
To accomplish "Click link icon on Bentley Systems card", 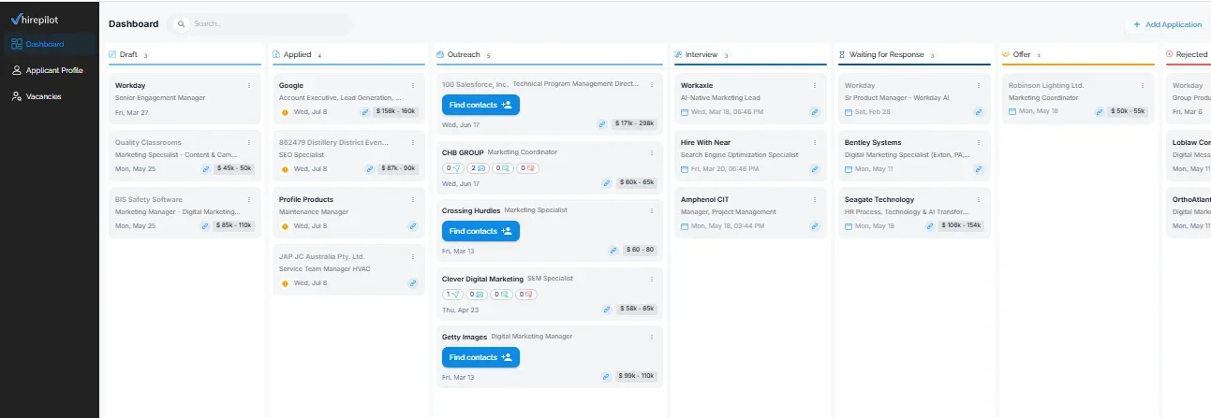I will pyautogui.click(x=979, y=169).
